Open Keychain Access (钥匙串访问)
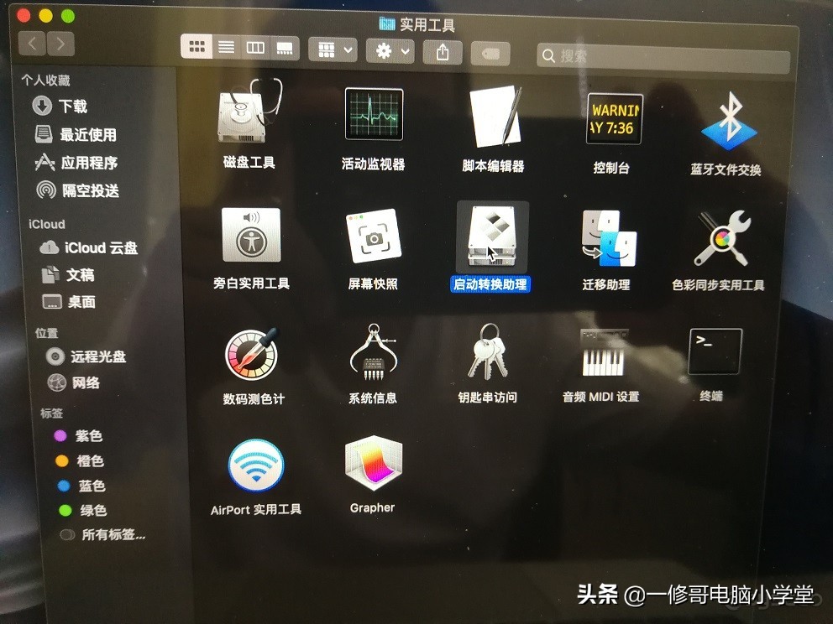The width and height of the screenshot is (833, 624). click(490, 352)
